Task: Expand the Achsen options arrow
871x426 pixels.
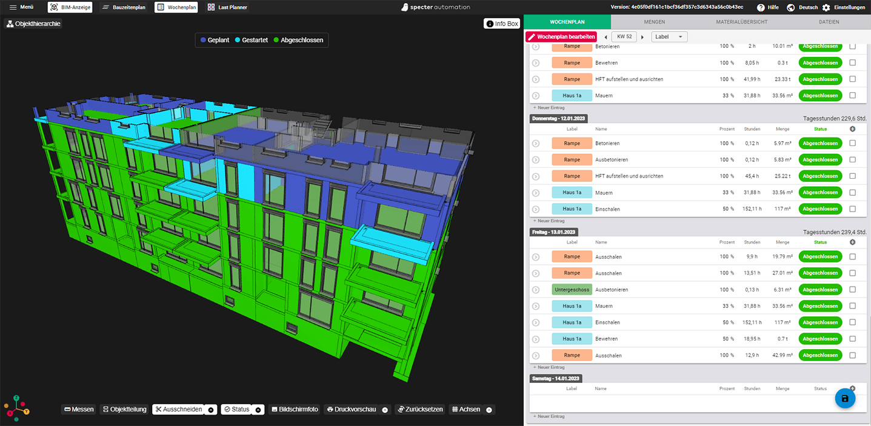Action: pos(489,410)
